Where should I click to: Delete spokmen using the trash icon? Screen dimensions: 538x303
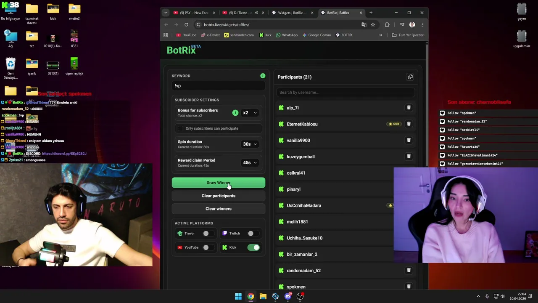(x=409, y=287)
